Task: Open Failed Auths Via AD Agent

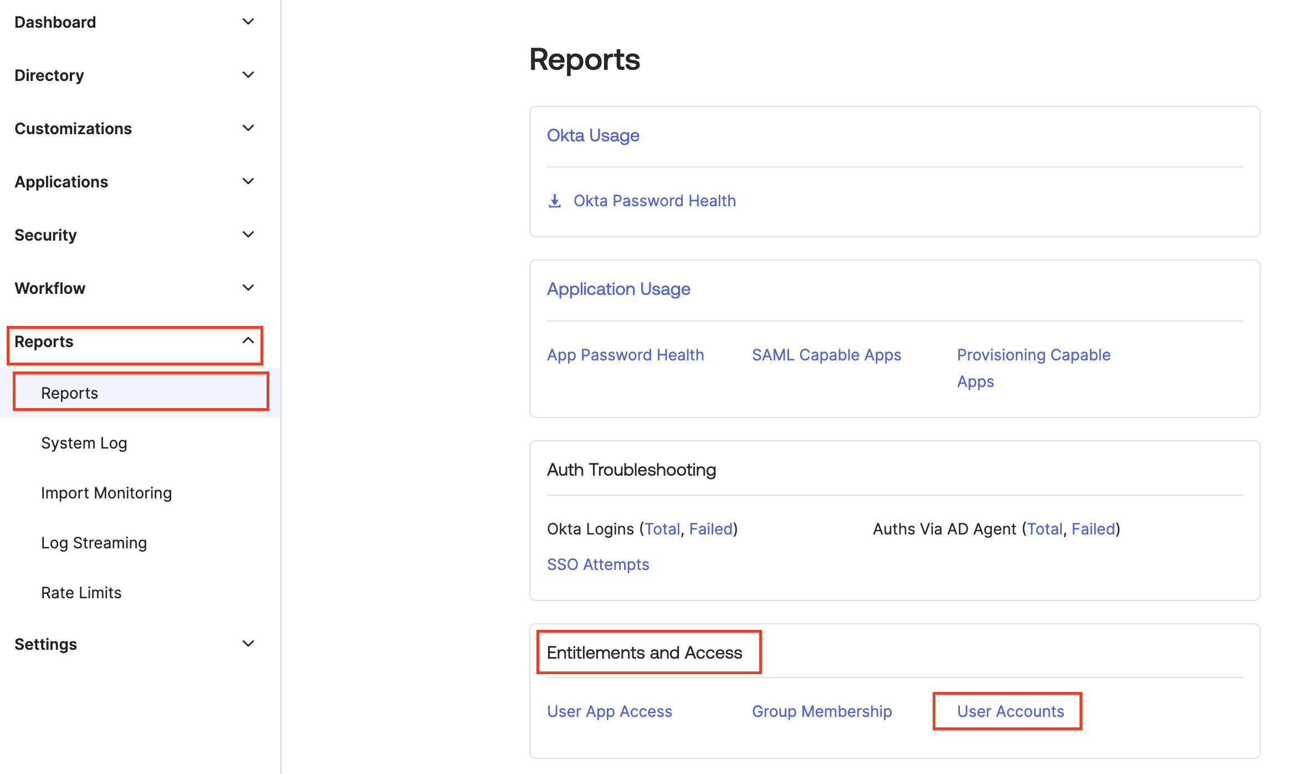Action: [x=1093, y=528]
